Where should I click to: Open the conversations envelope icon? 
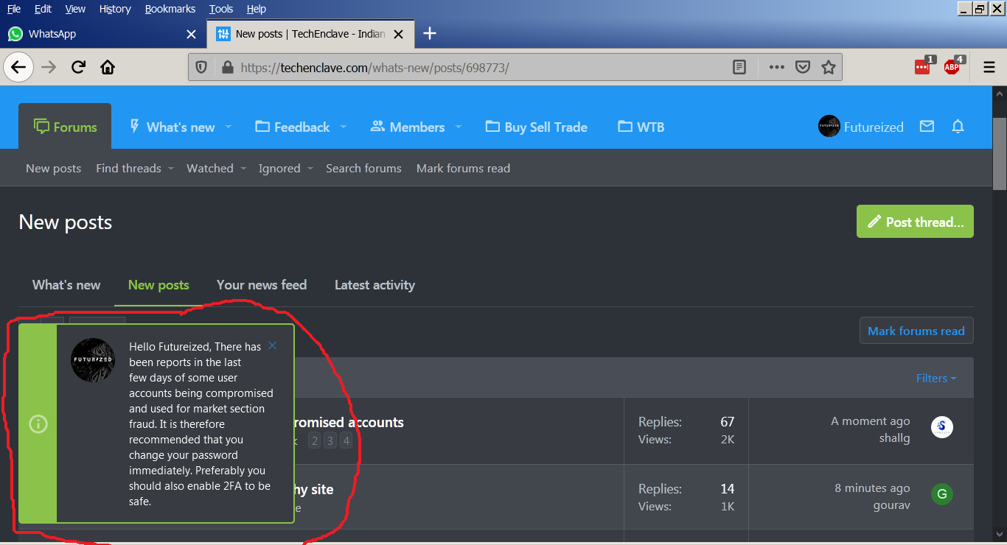coord(927,127)
